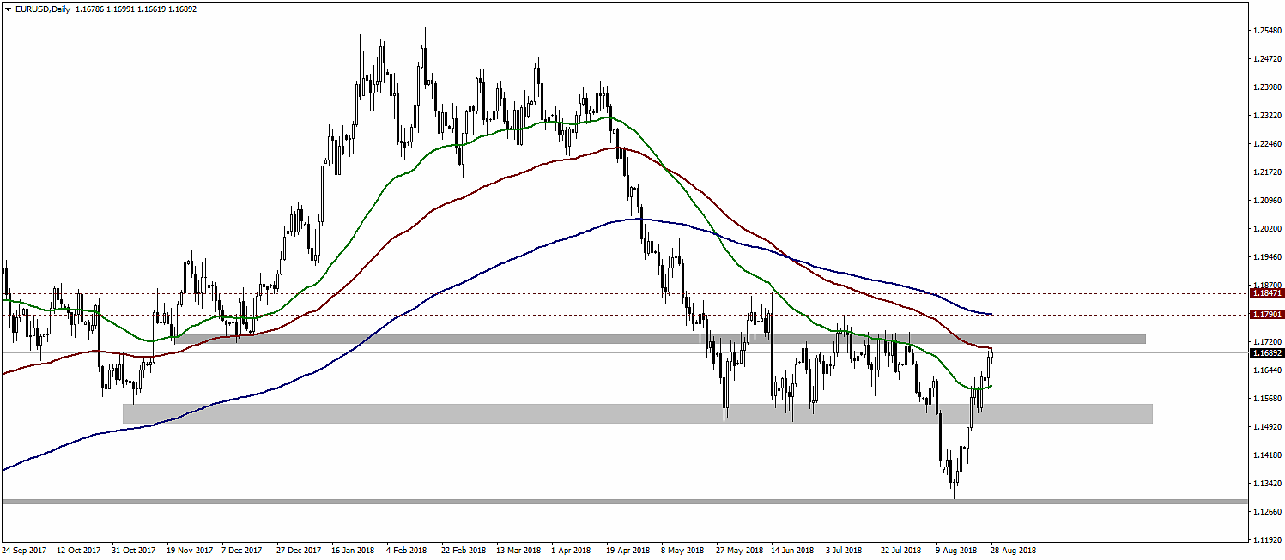Click the 1.20960 price scale label

pos(1268,201)
